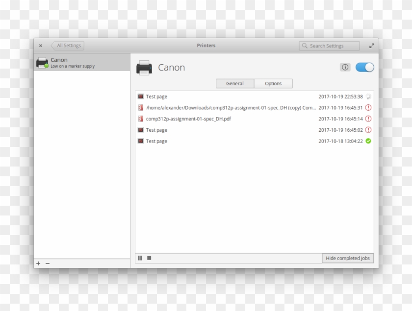Click the error icon for the 16:45:02 job
Screen dimensions: 412x311
[368, 130]
